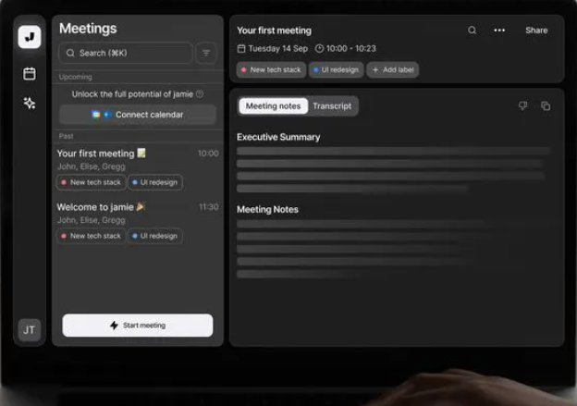Switch to the Meeting notes tab
Image resolution: width=577 pixels, height=406 pixels.
pos(273,106)
